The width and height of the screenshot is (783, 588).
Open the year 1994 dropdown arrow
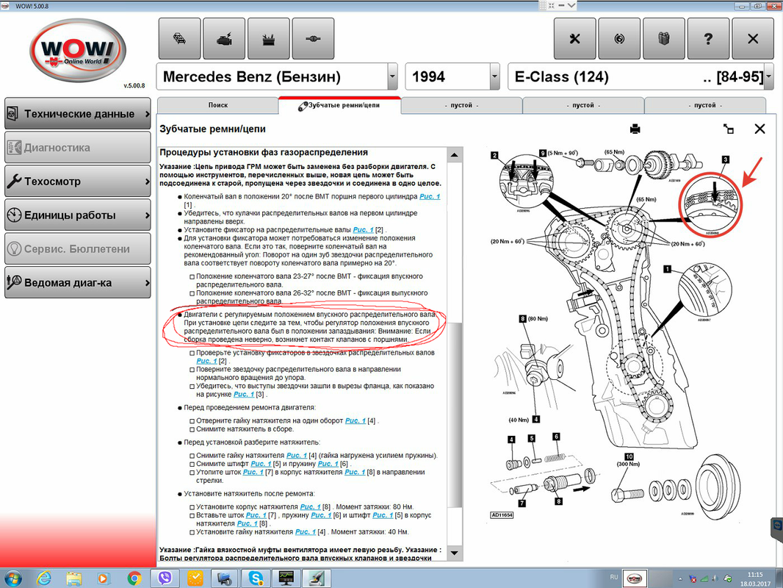[494, 76]
